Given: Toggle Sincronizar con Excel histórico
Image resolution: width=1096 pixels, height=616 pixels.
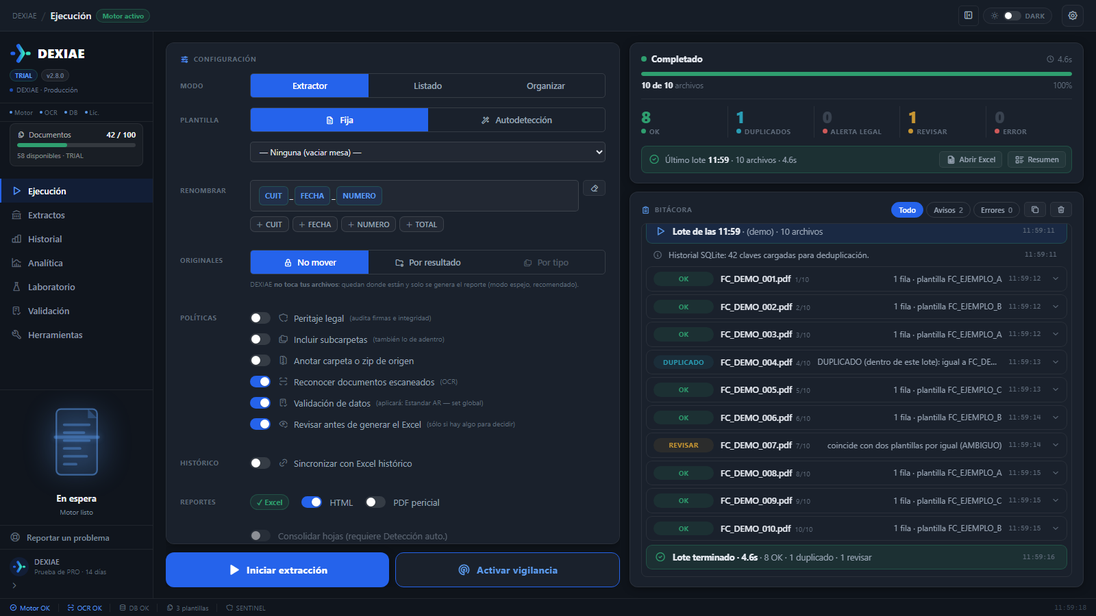Looking at the screenshot, I should pyautogui.click(x=260, y=463).
